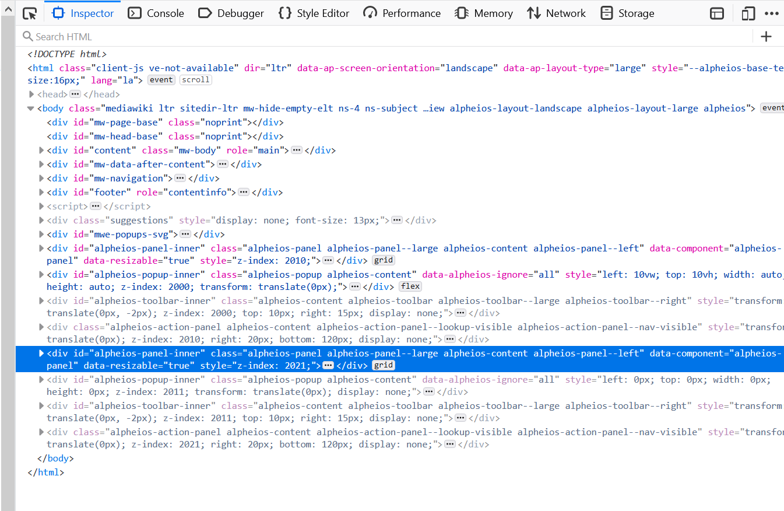784x511 pixels.
Task: Activate the element picker tool
Action: [x=30, y=13]
